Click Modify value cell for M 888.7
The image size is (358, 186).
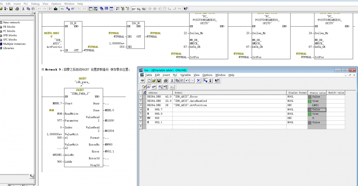[x=336, y=110]
